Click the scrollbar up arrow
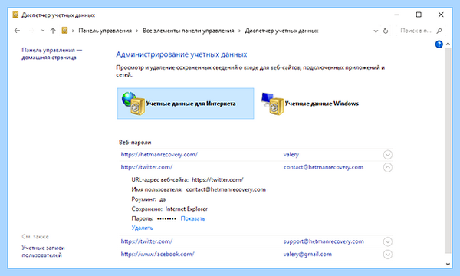This screenshot has height=276, width=460. coord(448,44)
